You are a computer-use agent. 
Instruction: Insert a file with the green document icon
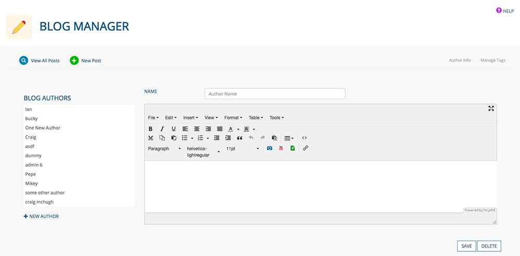292,149
